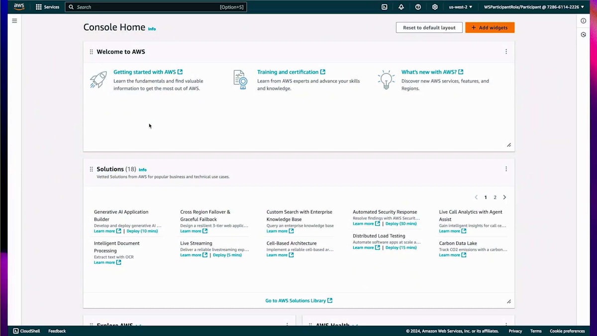Click Solutions widget resize corner handle
The height and width of the screenshot is (336, 597).
pos(508,301)
